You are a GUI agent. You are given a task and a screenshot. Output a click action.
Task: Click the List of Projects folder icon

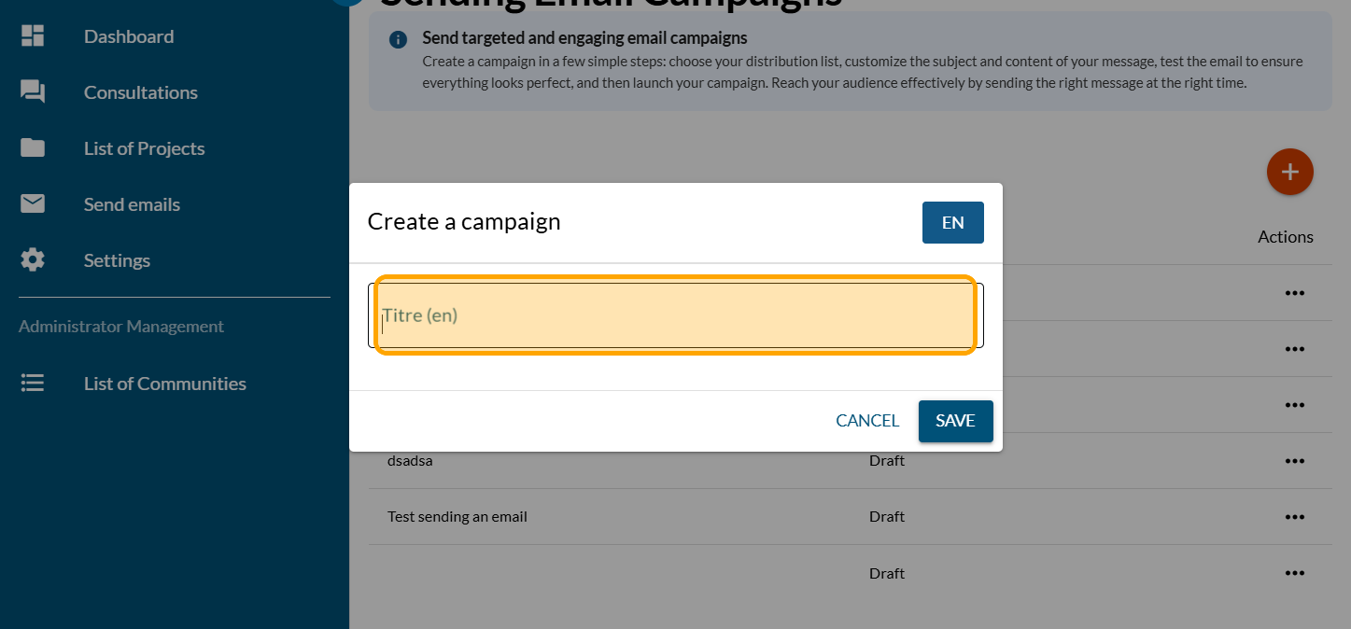point(33,147)
